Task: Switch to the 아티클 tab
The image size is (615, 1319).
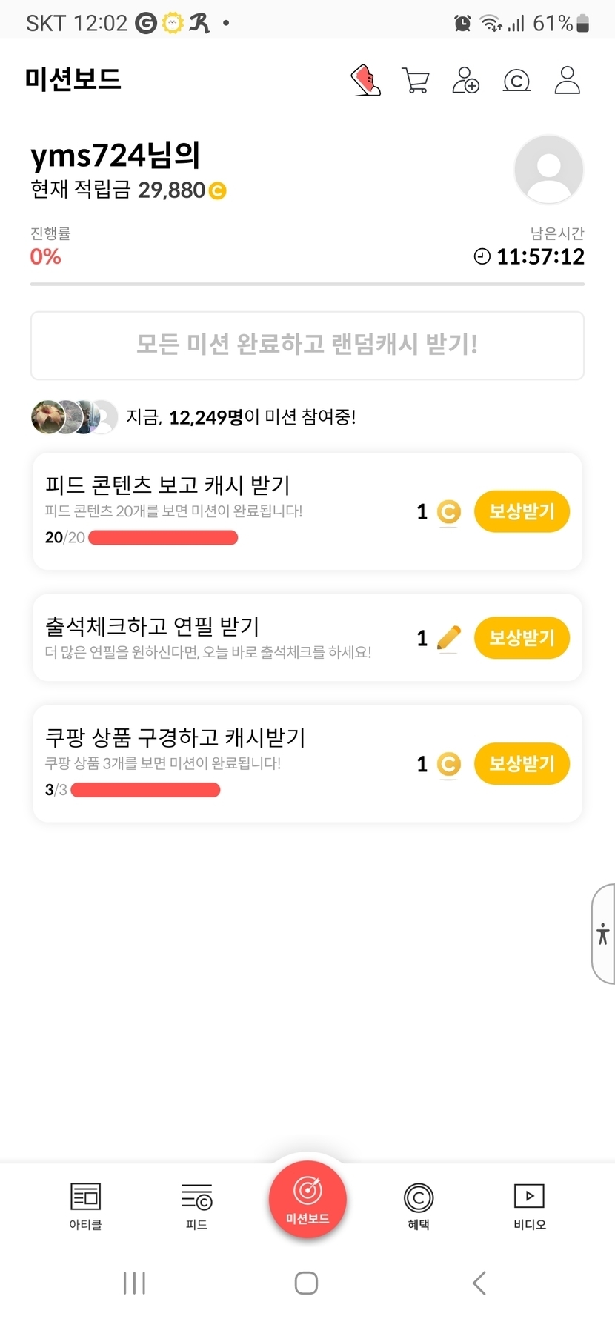Action: [x=85, y=1205]
